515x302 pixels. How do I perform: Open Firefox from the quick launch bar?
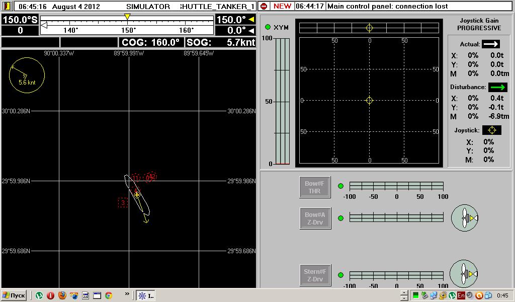62,295
